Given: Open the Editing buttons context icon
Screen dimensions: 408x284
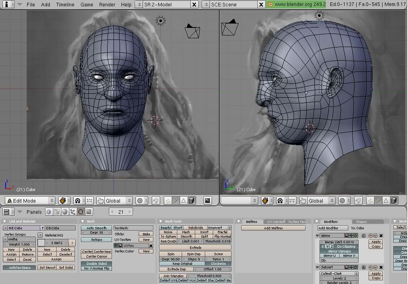Looking at the screenshot, I should [81, 212].
